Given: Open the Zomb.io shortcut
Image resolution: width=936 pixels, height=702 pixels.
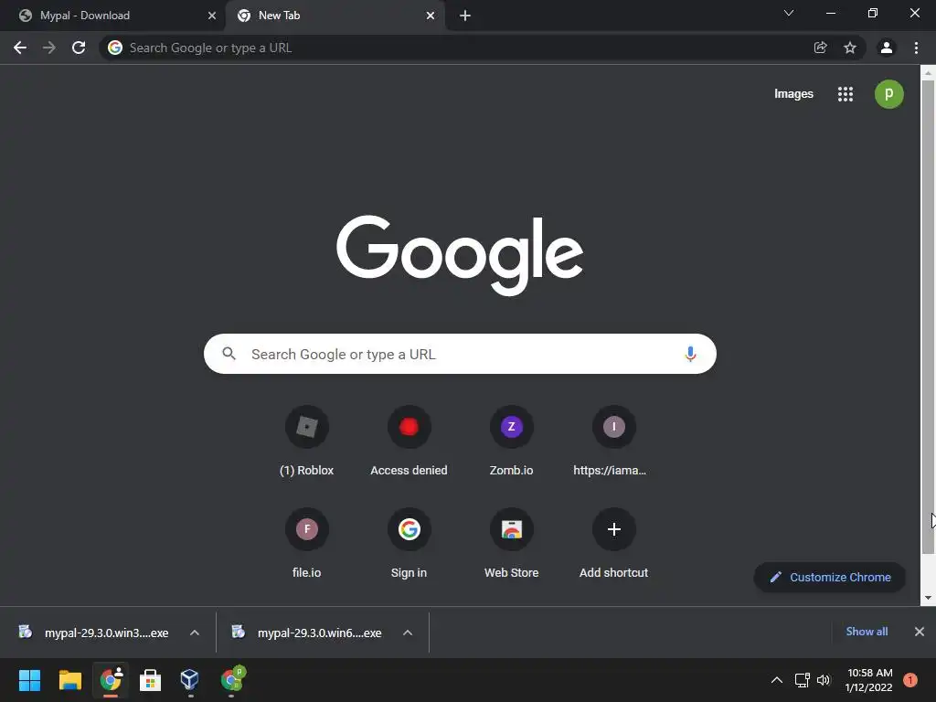Looking at the screenshot, I should (x=512, y=442).
